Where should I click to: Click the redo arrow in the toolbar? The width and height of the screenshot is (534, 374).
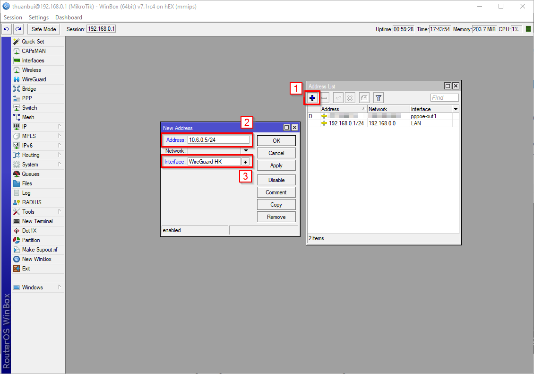click(18, 29)
